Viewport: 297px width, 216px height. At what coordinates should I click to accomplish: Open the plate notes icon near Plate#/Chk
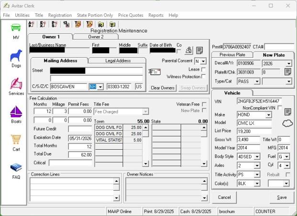tap(288, 72)
